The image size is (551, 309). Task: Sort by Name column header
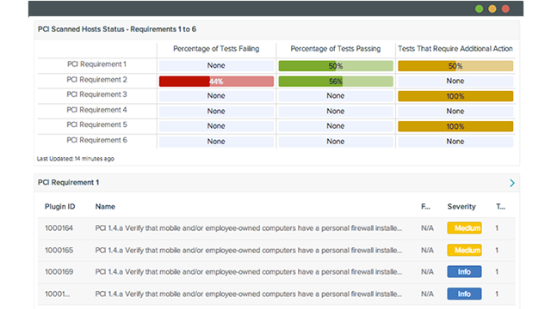105,207
